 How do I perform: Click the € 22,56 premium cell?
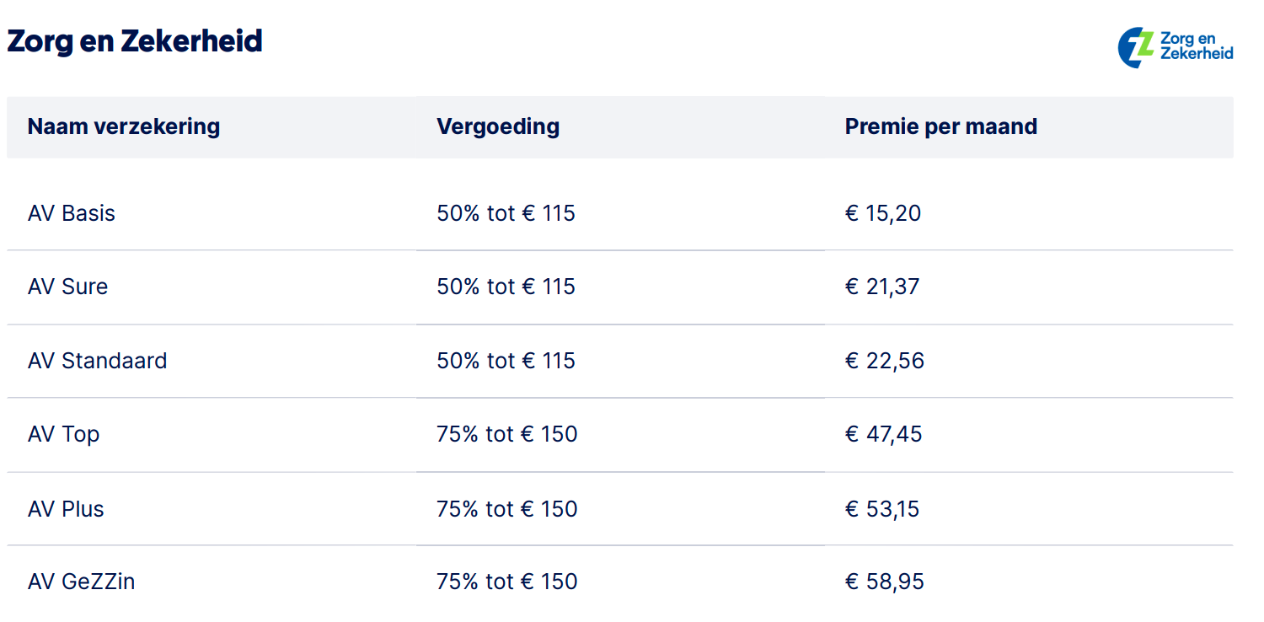click(885, 361)
